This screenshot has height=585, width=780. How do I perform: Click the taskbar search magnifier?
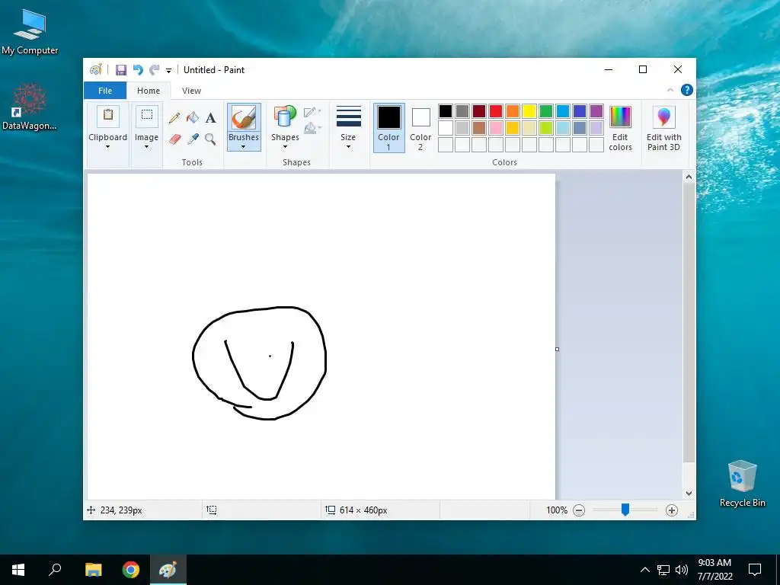pos(55,570)
